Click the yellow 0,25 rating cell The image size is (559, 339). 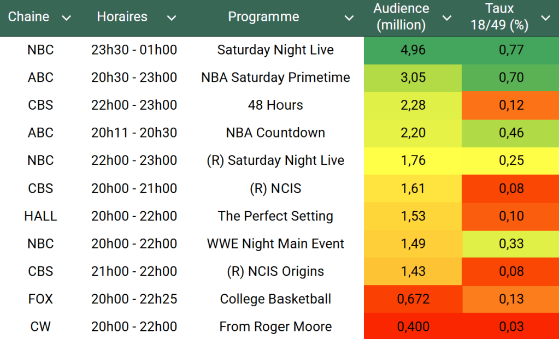pos(511,160)
